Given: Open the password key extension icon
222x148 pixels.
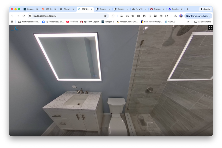Looking at the screenshot, I should 127,16.
